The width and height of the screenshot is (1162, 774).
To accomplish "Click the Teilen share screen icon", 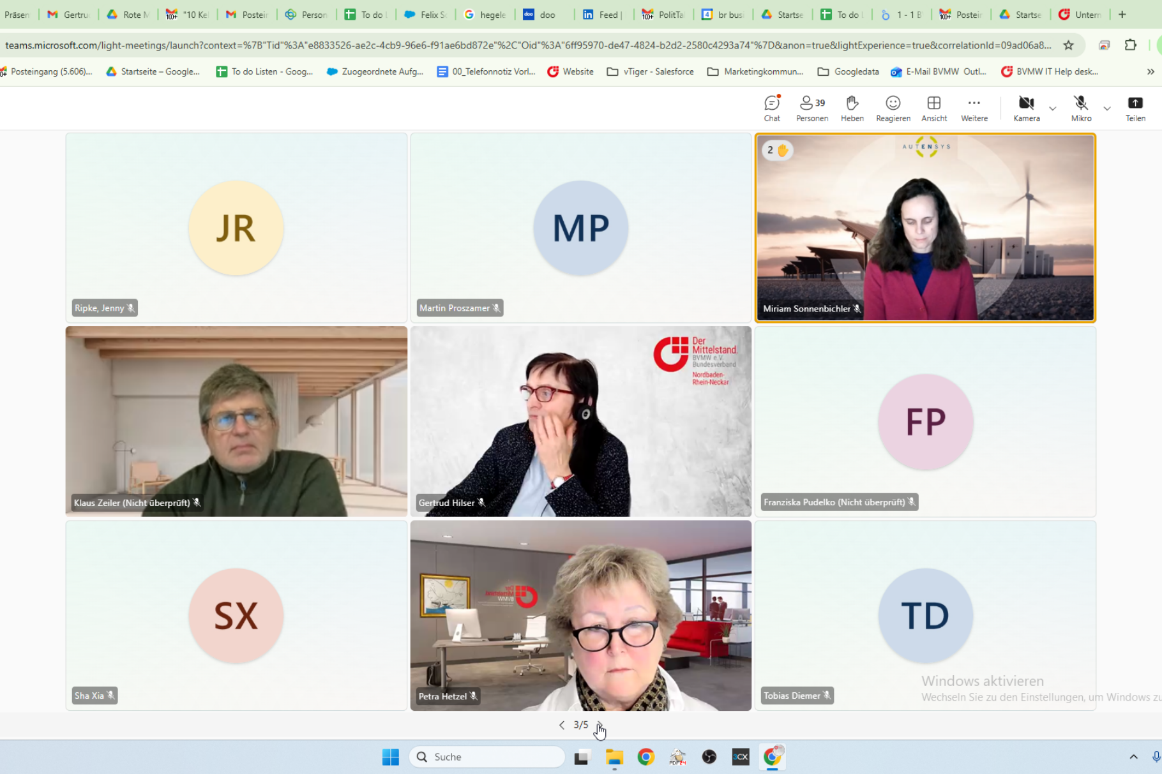I will click(1135, 108).
